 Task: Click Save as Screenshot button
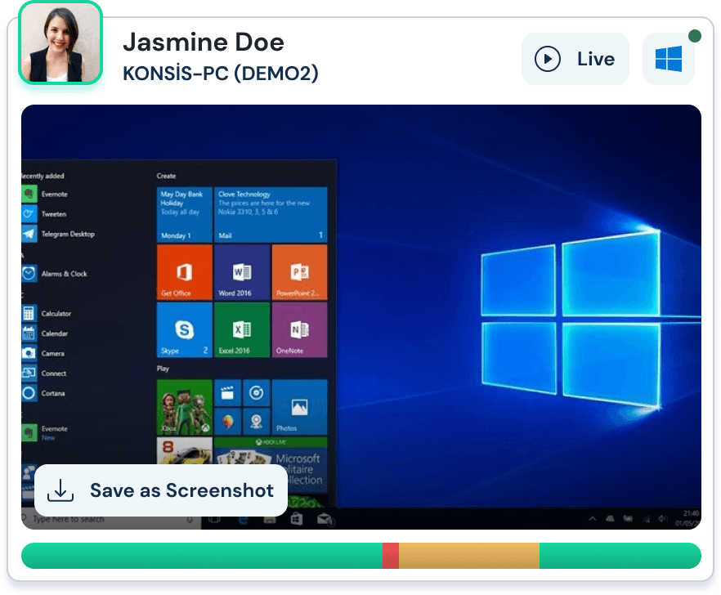[161, 490]
